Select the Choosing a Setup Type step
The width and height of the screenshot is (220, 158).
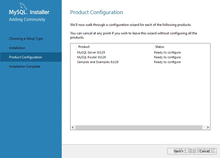[26, 39]
